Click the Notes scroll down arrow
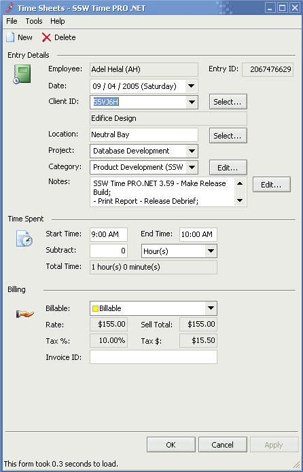The image size is (303, 472). pos(240,200)
